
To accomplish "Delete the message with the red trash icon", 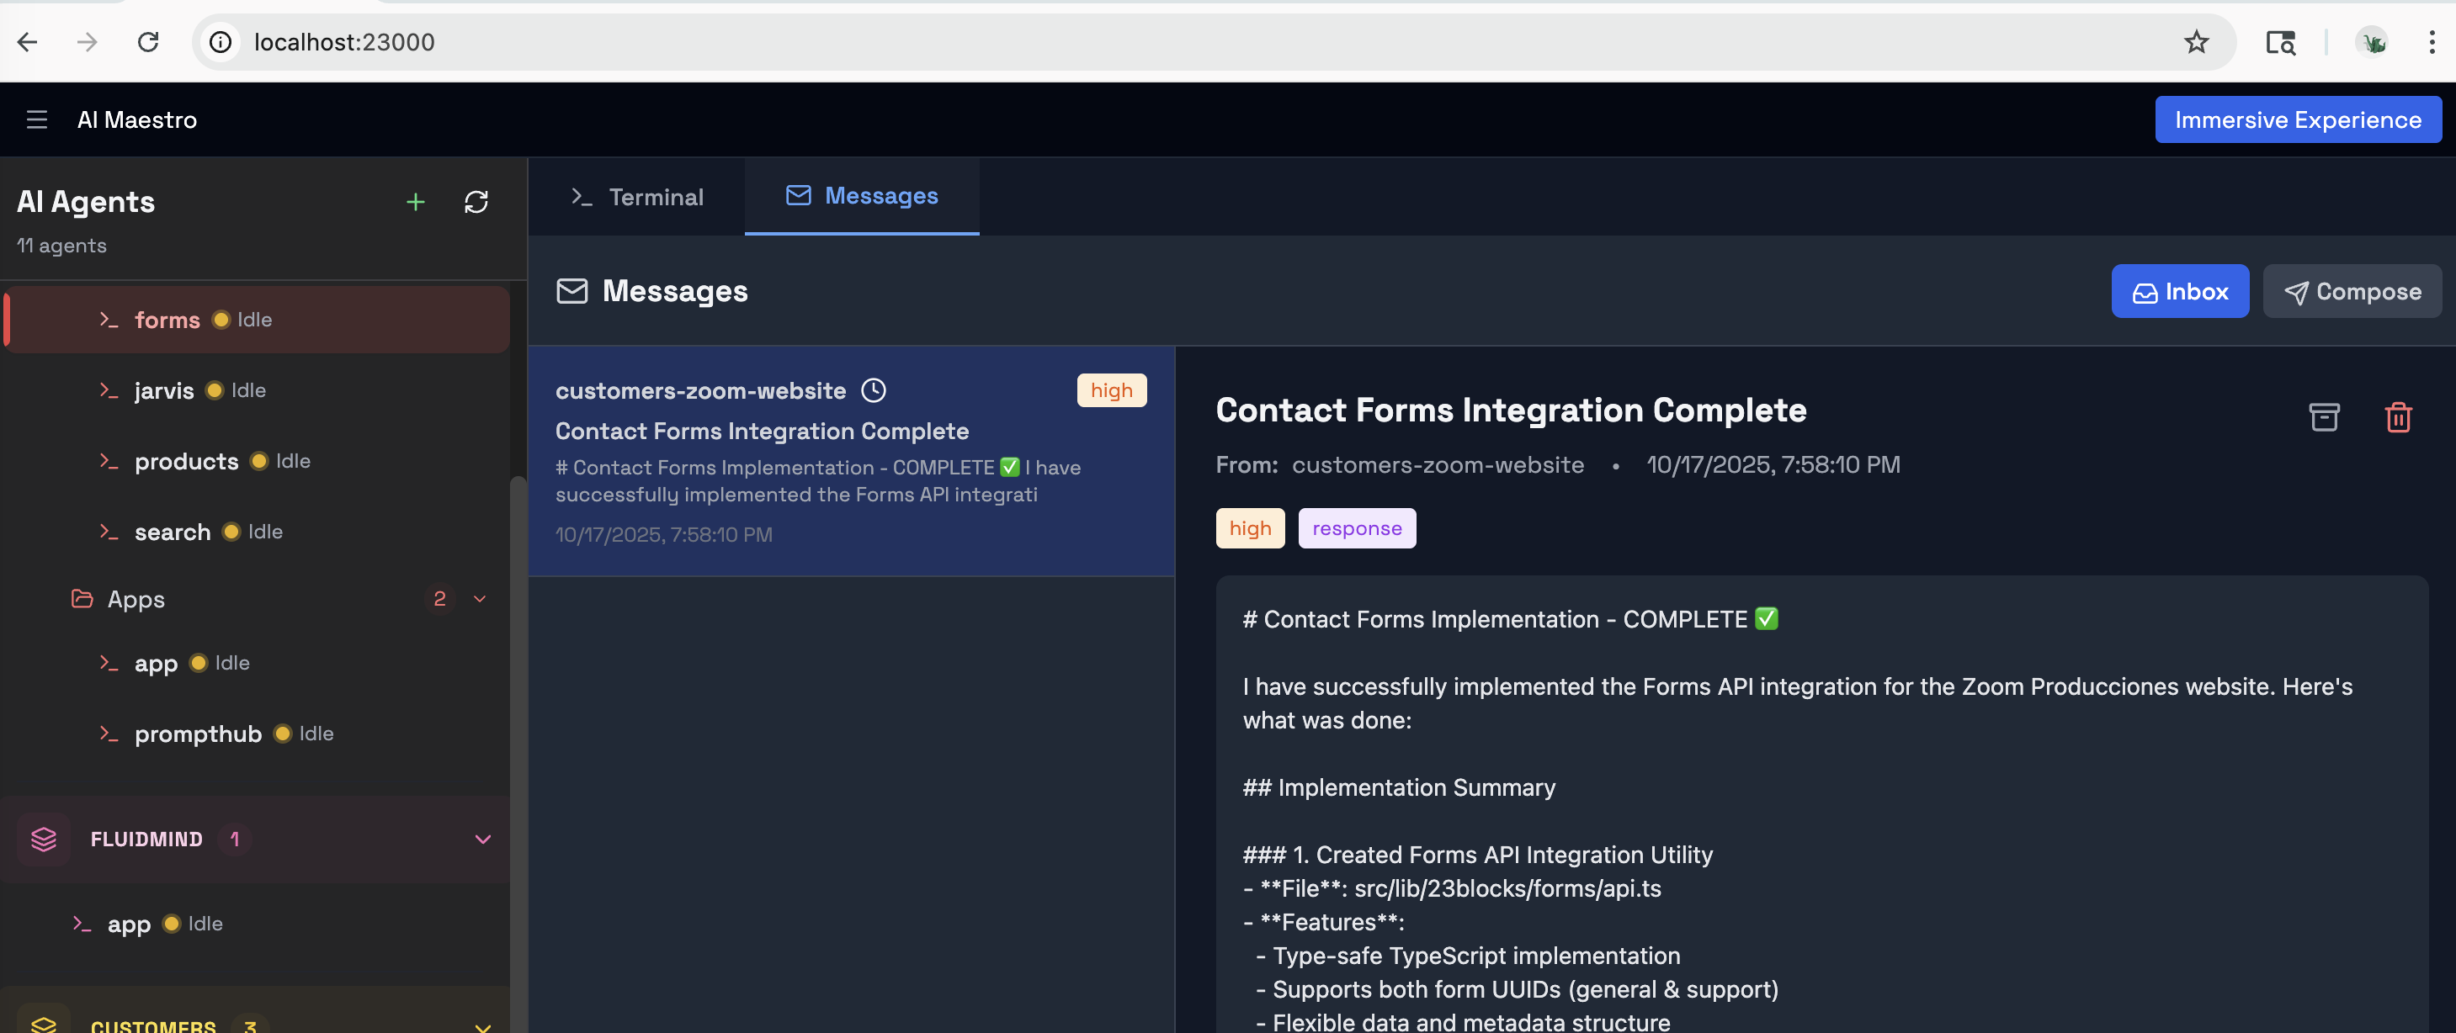I will 2398,417.
